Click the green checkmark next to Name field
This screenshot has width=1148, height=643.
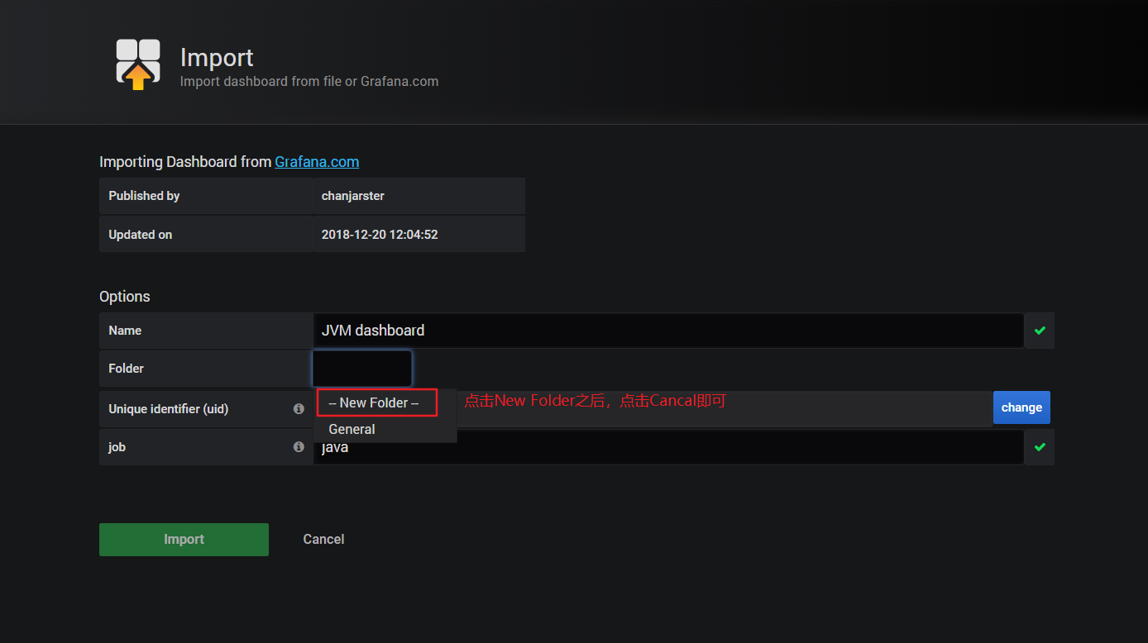click(1040, 331)
